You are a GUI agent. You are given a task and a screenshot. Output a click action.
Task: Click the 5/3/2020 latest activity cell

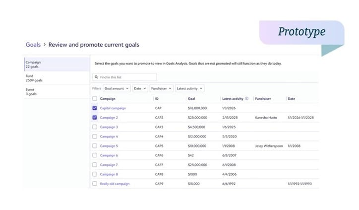(x=229, y=137)
